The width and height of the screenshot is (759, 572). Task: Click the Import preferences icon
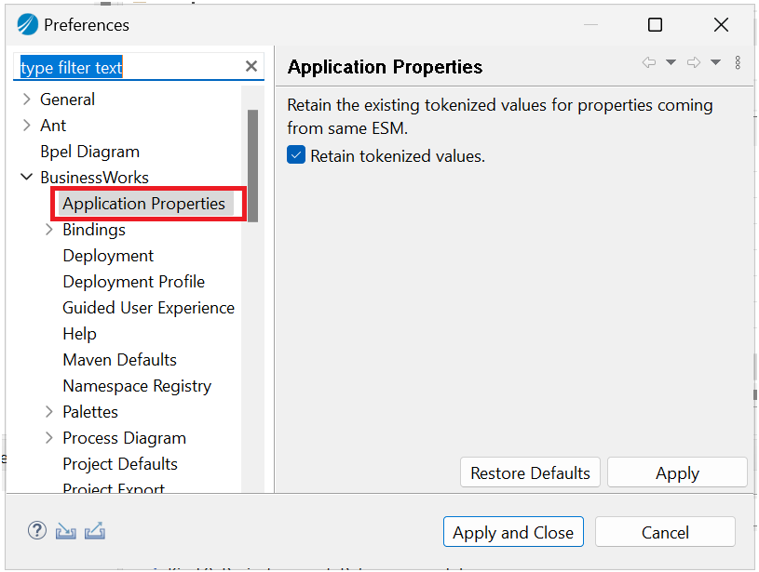pos(65,531)
